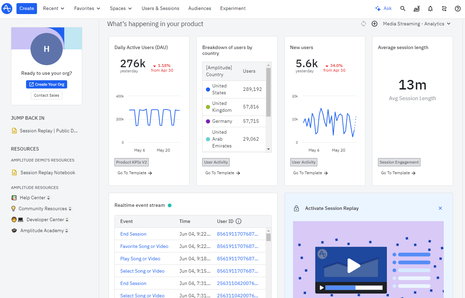Open the Favorites dropdown menu
The width and height of the screenshot is (465, 298).
click(x=87, y=8)
